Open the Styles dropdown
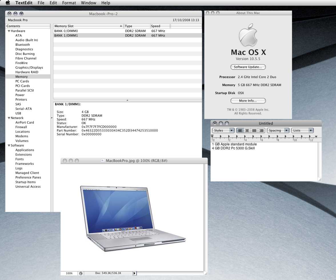 pyautogui.click(x=223, y=131)
